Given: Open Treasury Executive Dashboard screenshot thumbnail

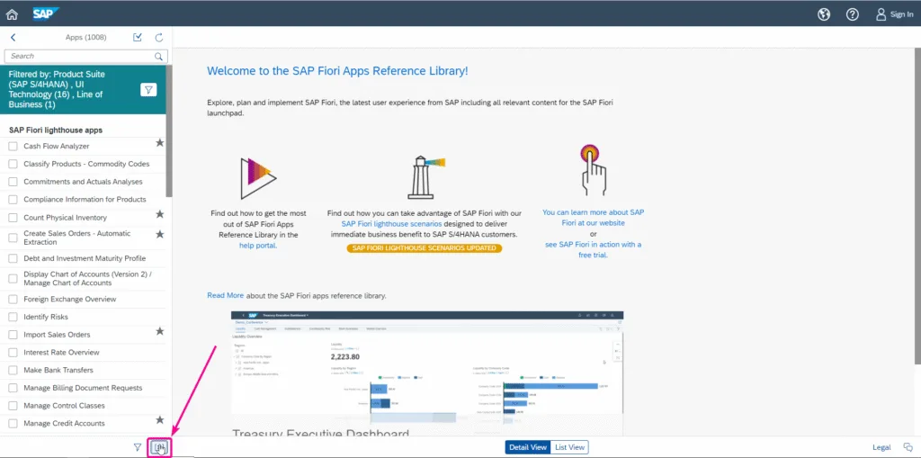Looking at the screenshot, I should (x=427, y=373).
